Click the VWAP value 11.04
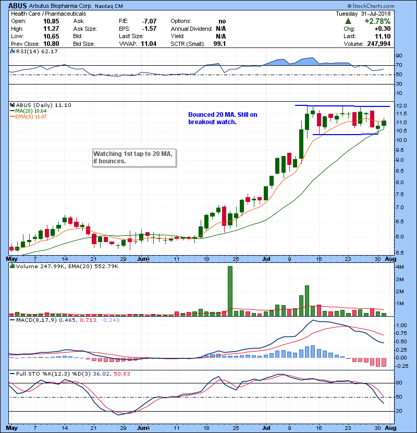Viewport: 417px width, 433px height. tap(149, 44)
